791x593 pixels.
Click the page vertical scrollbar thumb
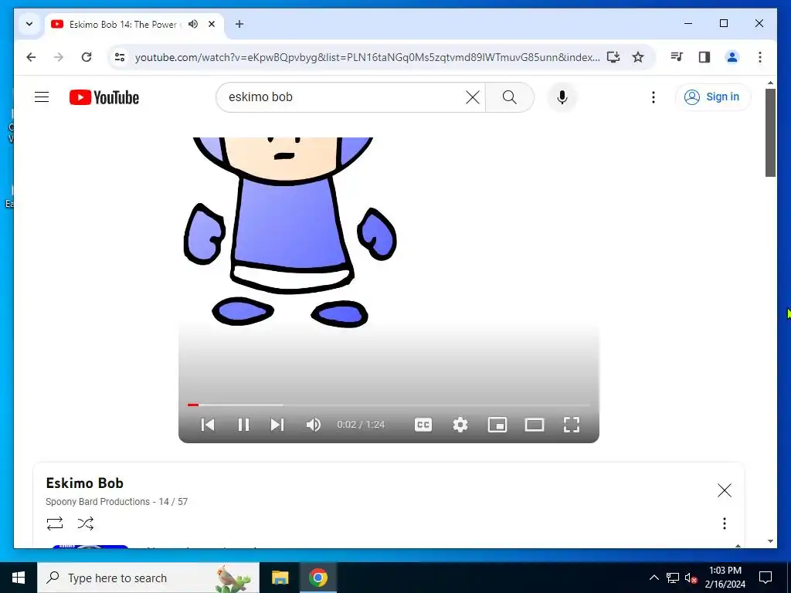[770, 133]
